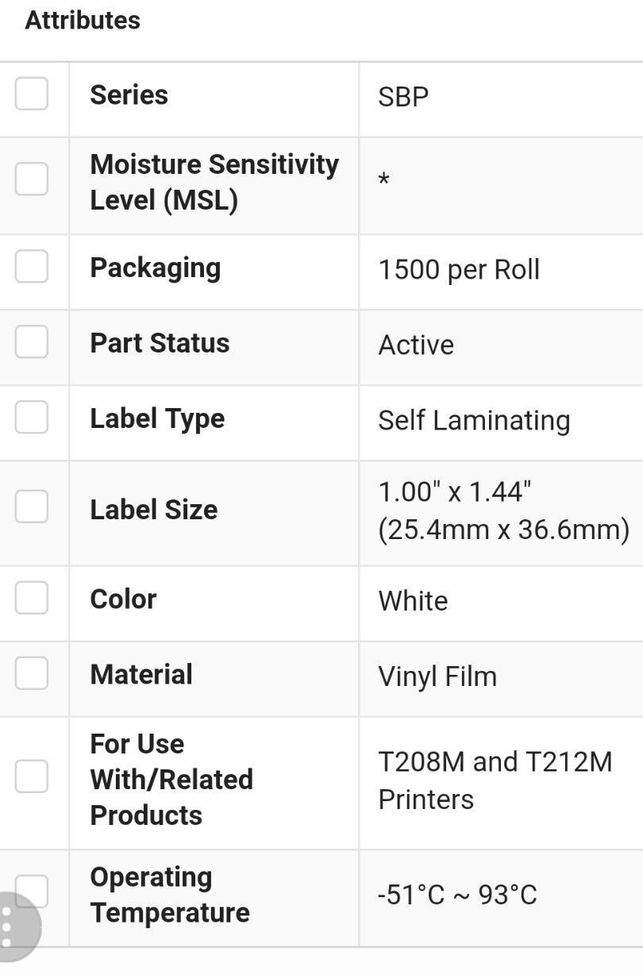This screenshot has height=975, width=643.
Task: Click the T208M and T212M Printers text
Action: [495, 780]
